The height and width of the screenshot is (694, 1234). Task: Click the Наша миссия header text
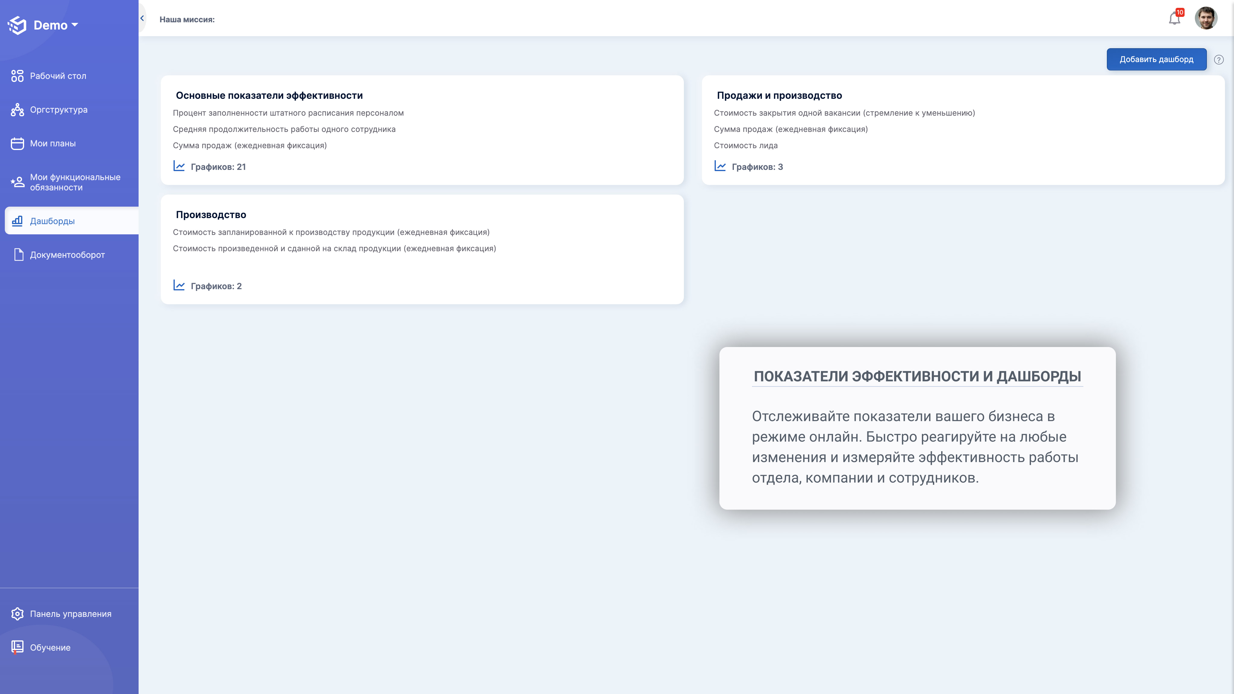187,20
